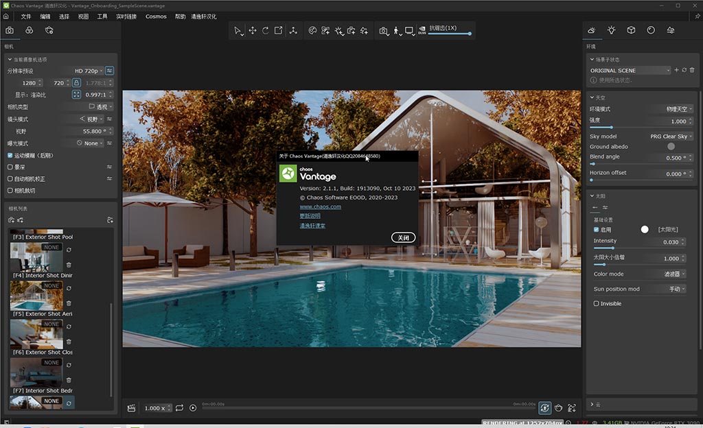Open the three-circles color tab in left panel
Viewport: 703px width, 428px height.
[x=29, y=30]
